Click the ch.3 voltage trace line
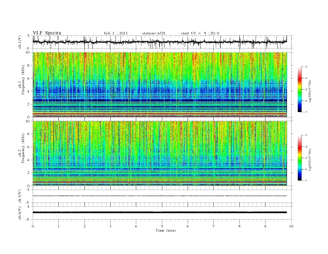Viewport: 328px width, 254px height. pos(159,196)
